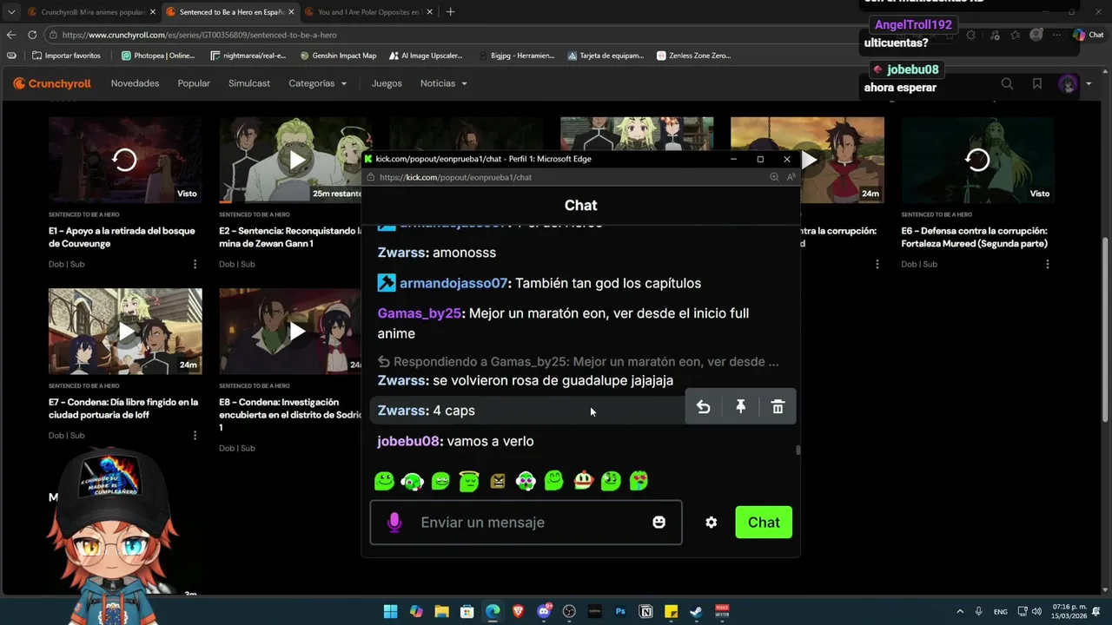
Task: Insert the green emote with heart eyes
Action: [x=639, y=480]
